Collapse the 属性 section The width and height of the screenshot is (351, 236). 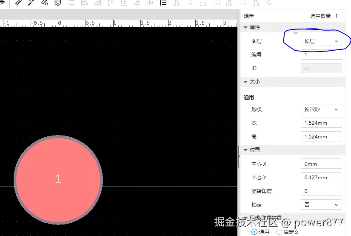[x=245, y=27]
